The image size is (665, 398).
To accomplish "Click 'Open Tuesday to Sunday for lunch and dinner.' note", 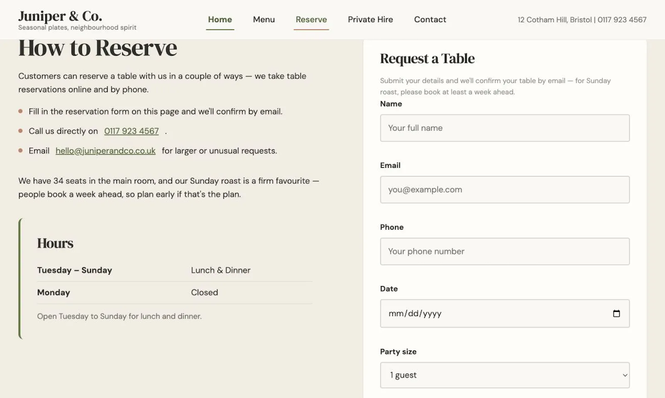I will (119, 316).
